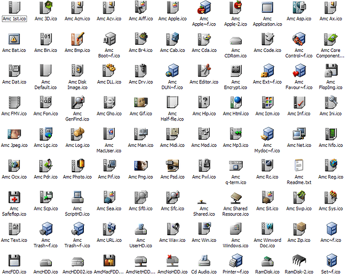Click the 'Amc q-term.ico' label

point(236,179)
